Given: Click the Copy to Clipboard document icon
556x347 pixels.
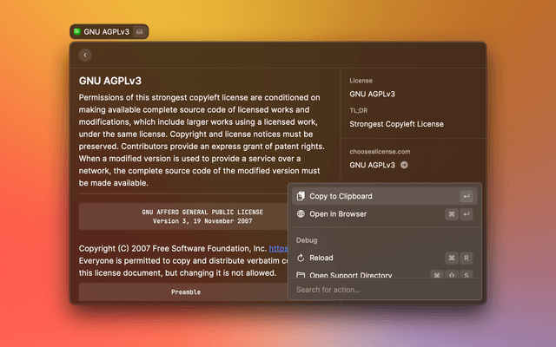Looking at the screenshot, I should point(301,196).
